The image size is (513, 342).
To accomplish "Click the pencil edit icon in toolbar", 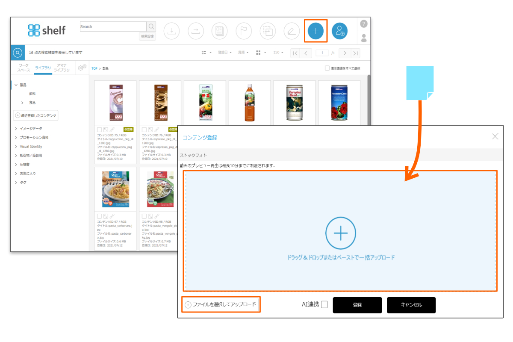I will click(292, 31).
